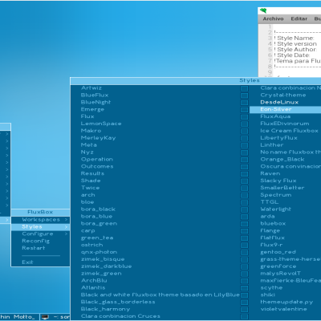Select the highlighted Eon-Silver style
Image resolution: width=321 pixels, height=321 pixels.
pos(286,109)
